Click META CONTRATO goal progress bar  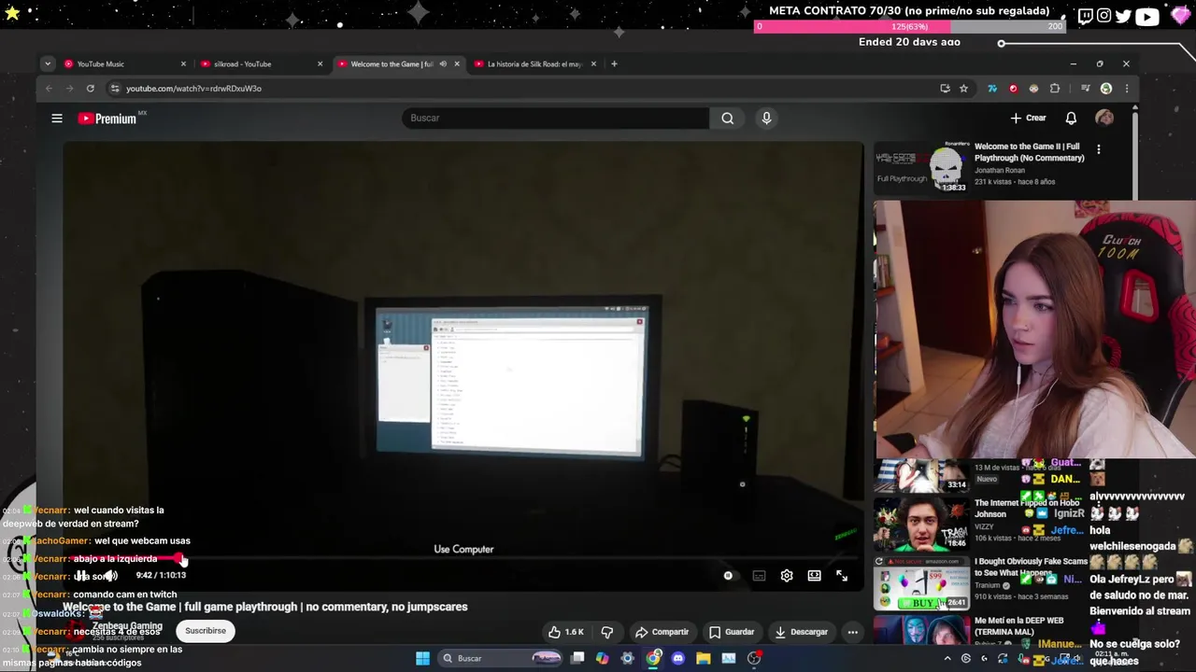(x=910, y=27)
